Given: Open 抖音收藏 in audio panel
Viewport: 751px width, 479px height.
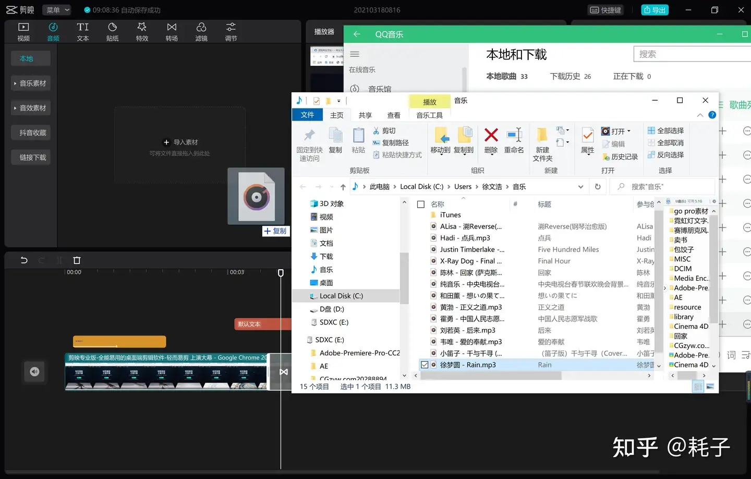Looking at the screenshot, I should [x=31, y=133].
